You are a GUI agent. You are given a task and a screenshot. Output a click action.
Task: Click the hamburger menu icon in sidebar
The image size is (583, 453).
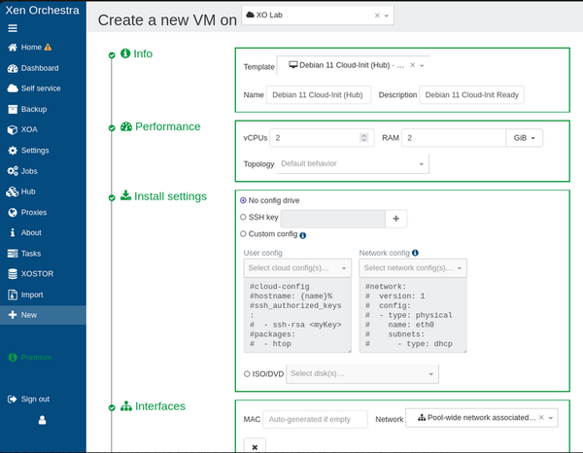pos(13,28)
